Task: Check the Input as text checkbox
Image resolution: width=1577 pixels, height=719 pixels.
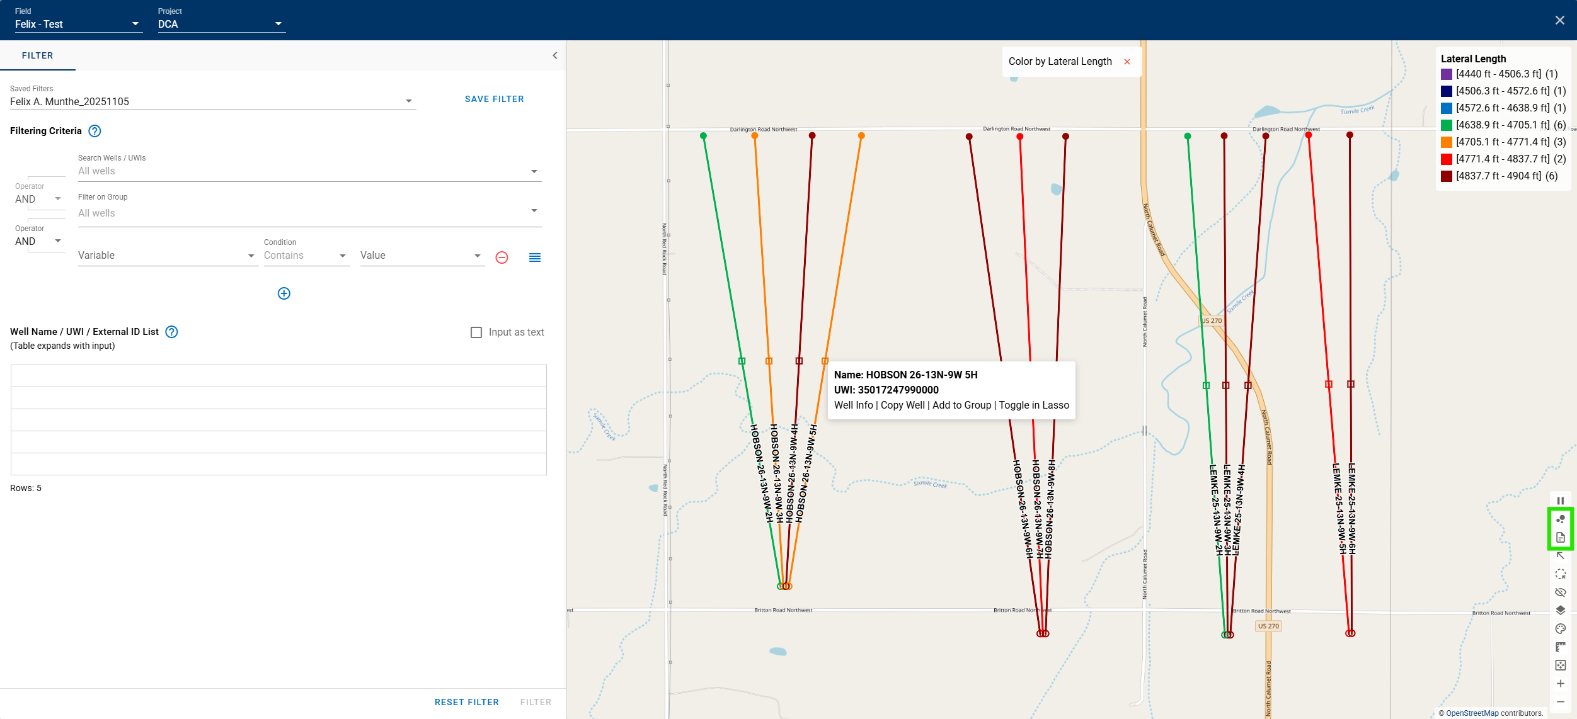Action: [477, 332]
